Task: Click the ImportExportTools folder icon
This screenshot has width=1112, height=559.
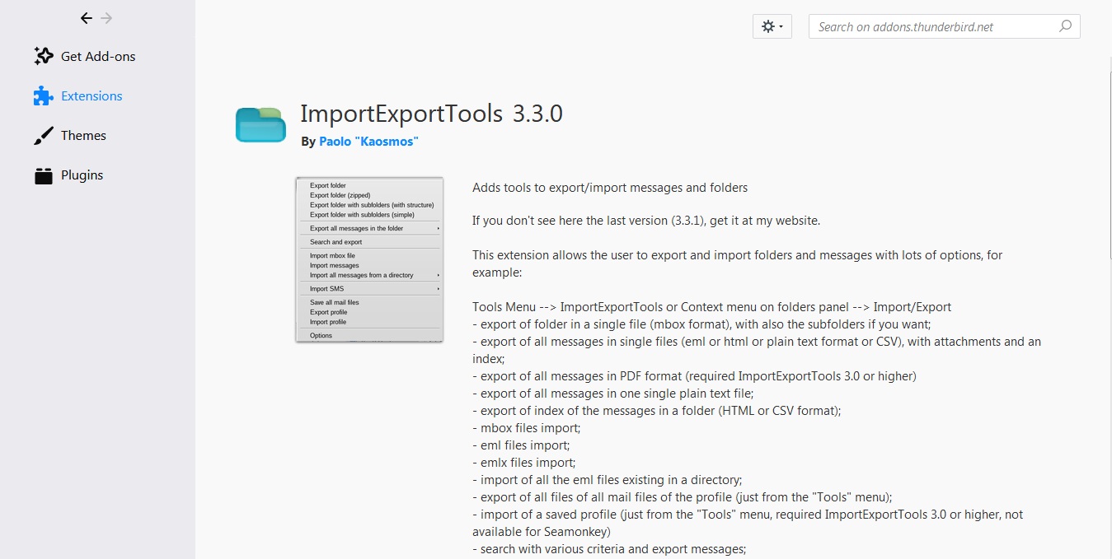Action: coord(260,125)
